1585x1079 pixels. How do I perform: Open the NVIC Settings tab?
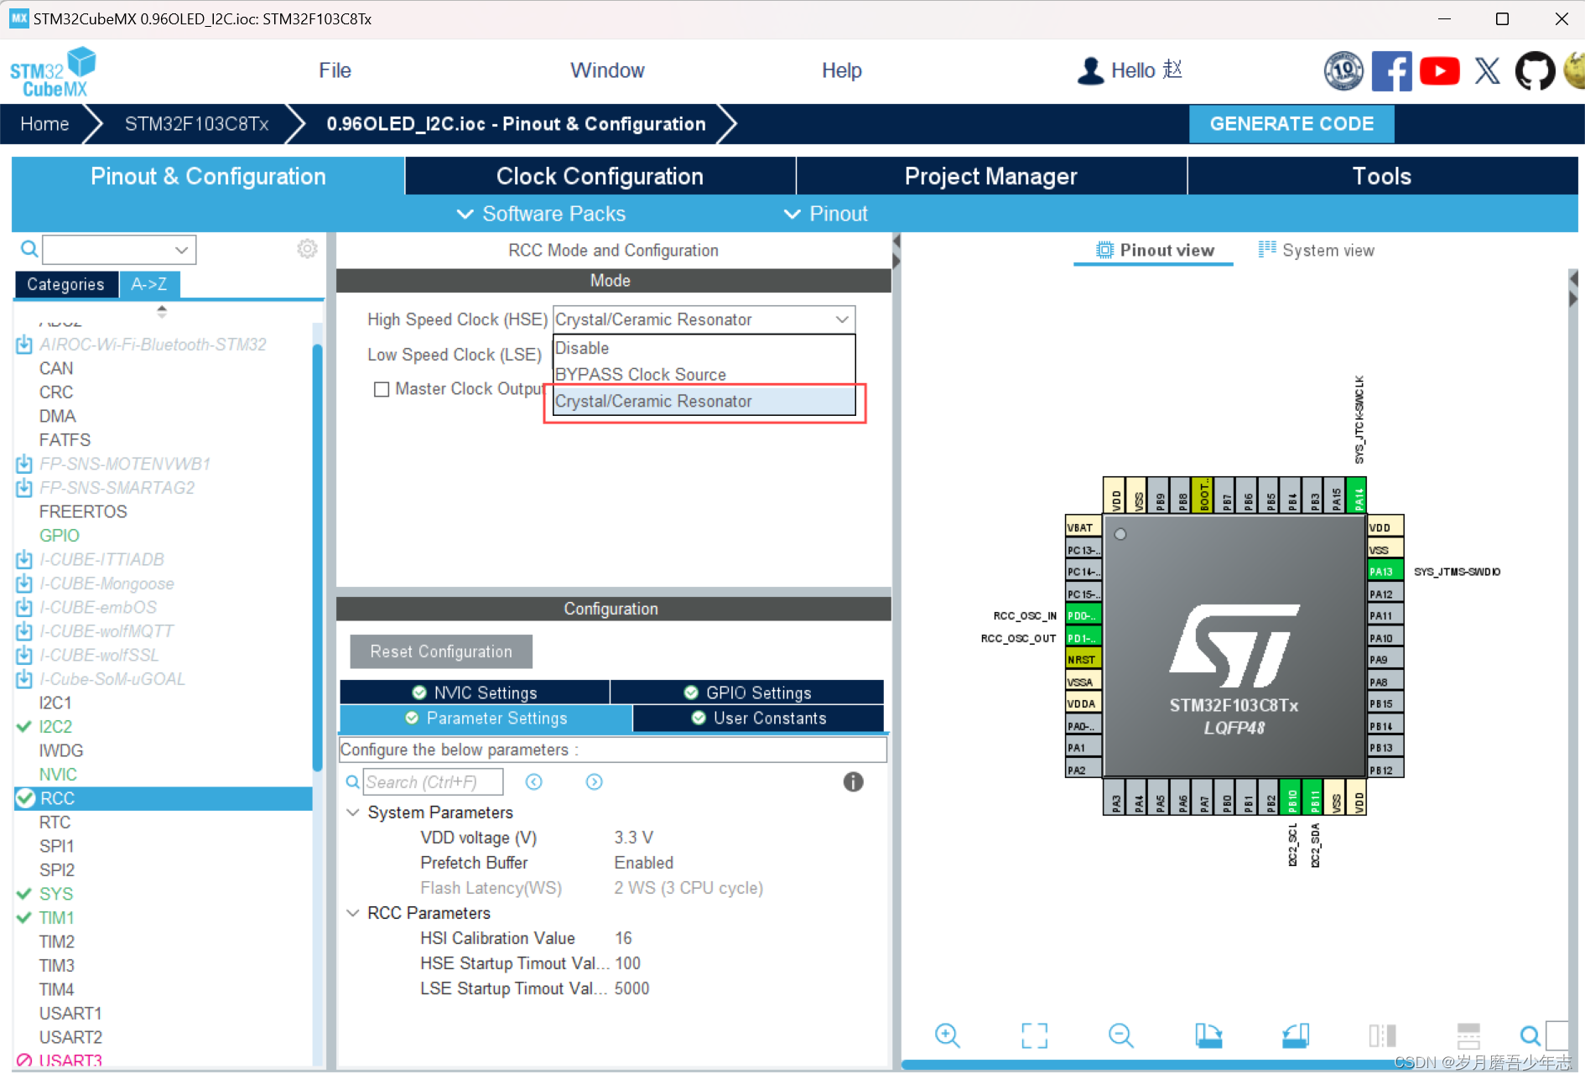475,693
